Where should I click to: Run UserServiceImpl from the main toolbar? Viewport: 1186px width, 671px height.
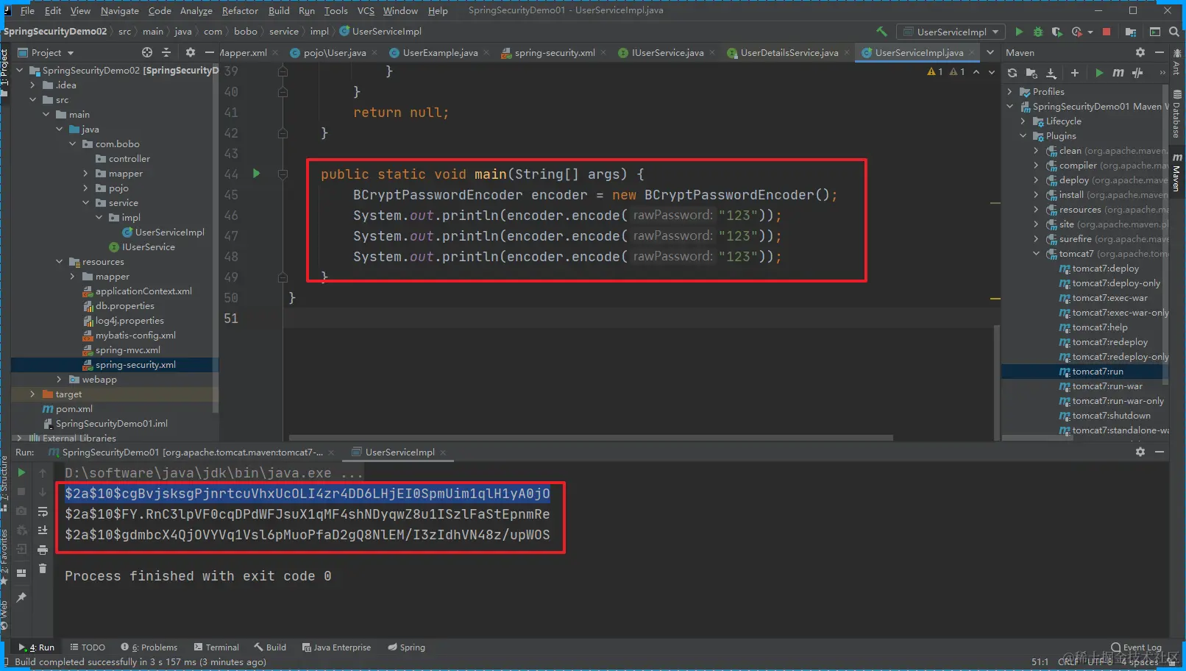1019,32
